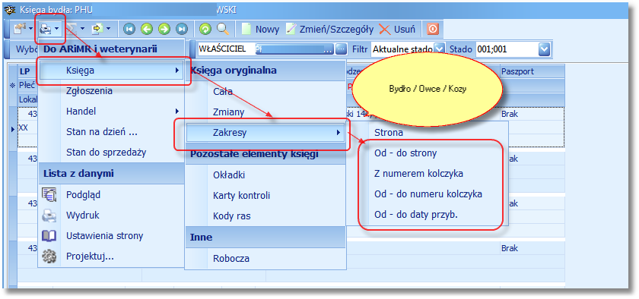The image size is (639, 299).
Task: Click the Usuń button
Action: click(x=397, y=30)
